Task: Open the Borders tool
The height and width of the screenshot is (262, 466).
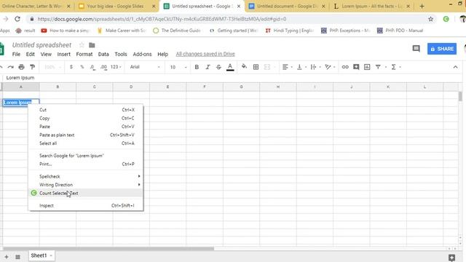Action: pos(256,67)
